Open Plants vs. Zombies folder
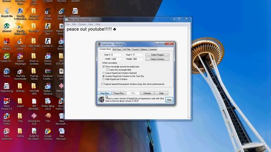The width and height of the screenshot is (271, 152). [x=34, y=59]
